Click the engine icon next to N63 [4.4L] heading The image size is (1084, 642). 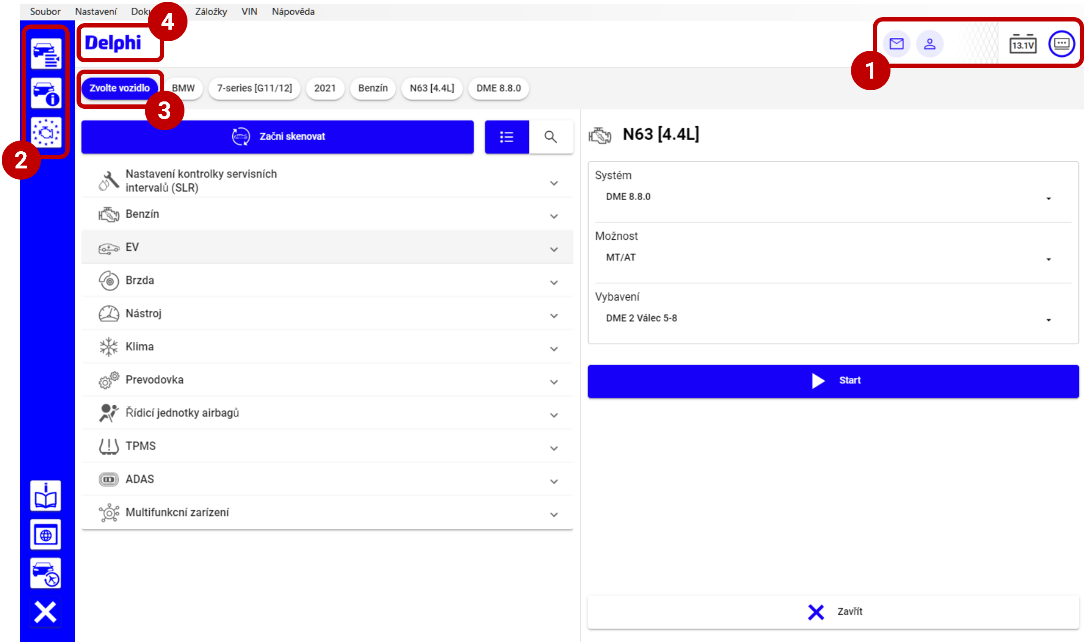click(599, 135)
